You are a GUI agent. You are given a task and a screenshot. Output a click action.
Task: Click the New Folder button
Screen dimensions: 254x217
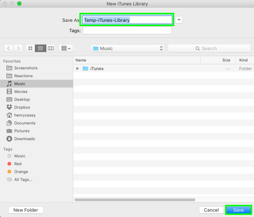(26, 210)
